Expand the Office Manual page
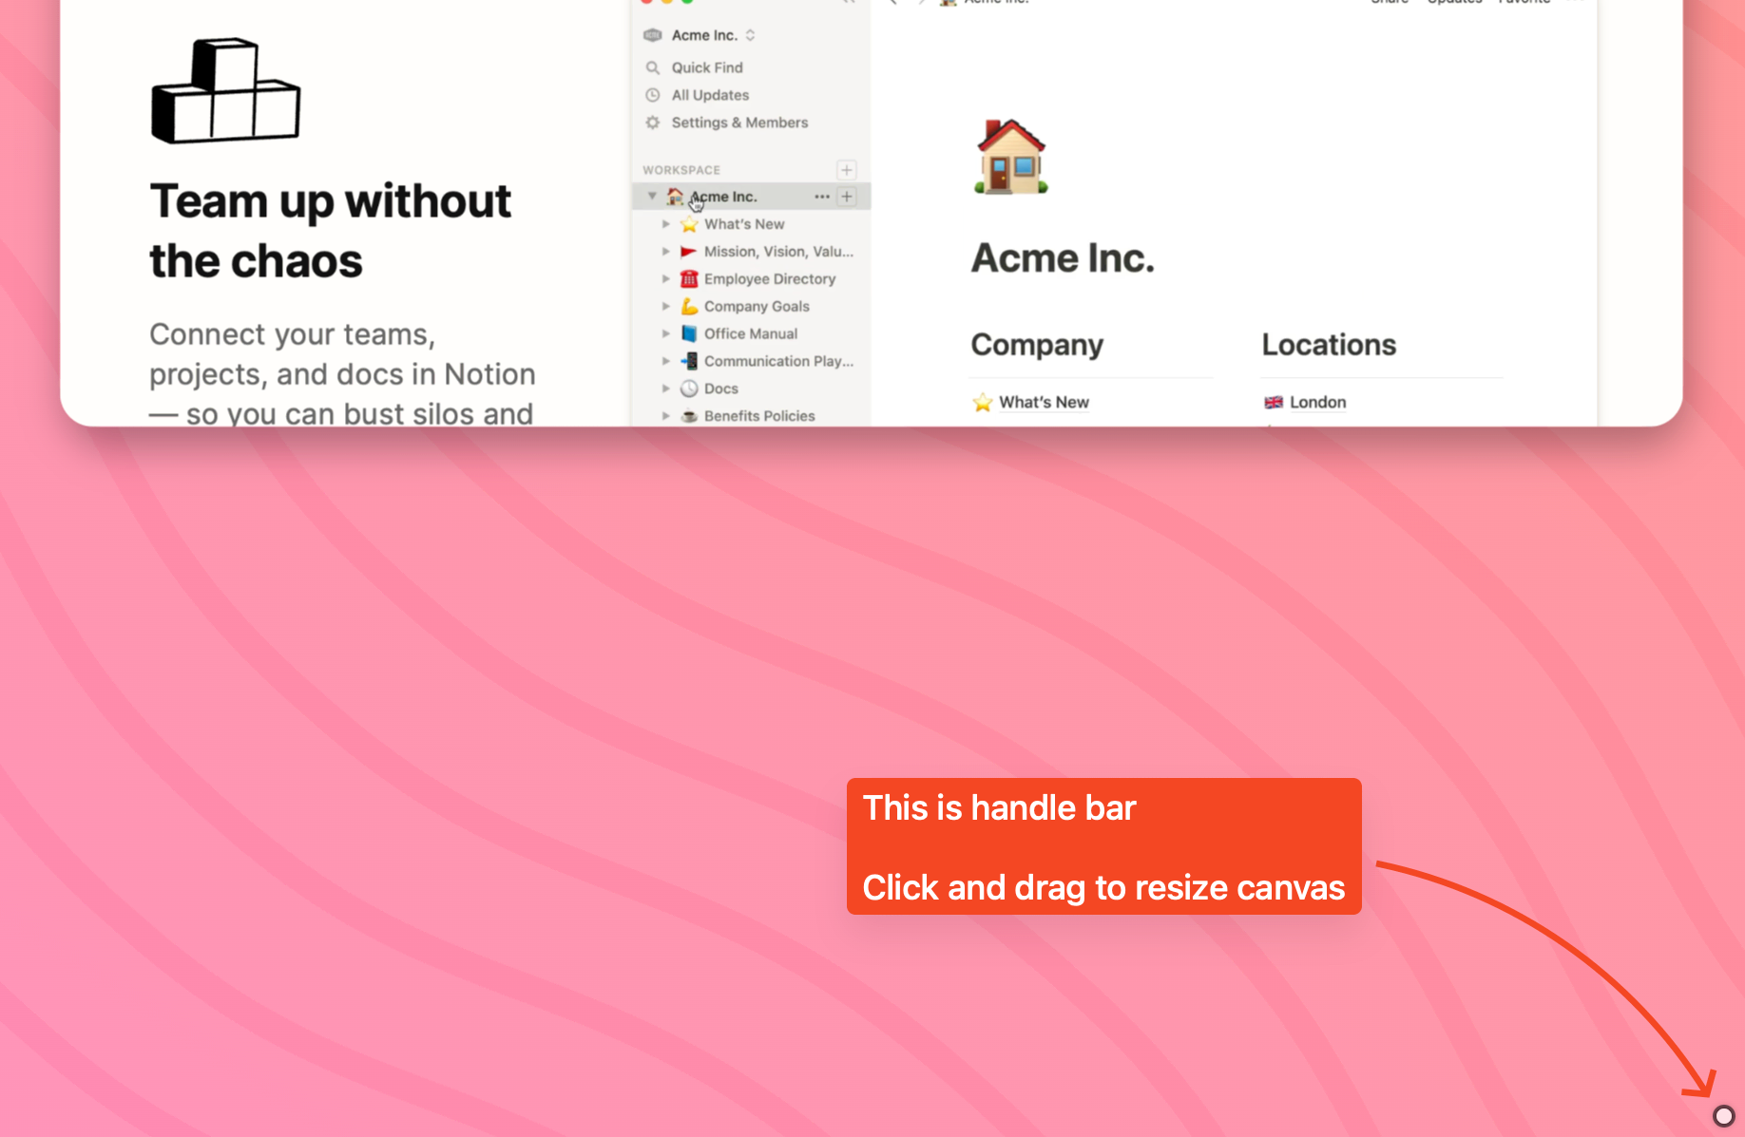 point(666,333)
